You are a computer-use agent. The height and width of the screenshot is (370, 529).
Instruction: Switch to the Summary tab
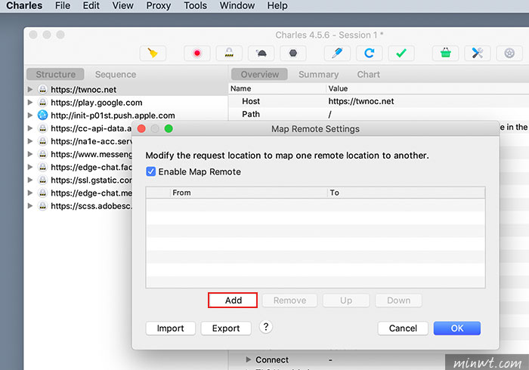point(318,74)
